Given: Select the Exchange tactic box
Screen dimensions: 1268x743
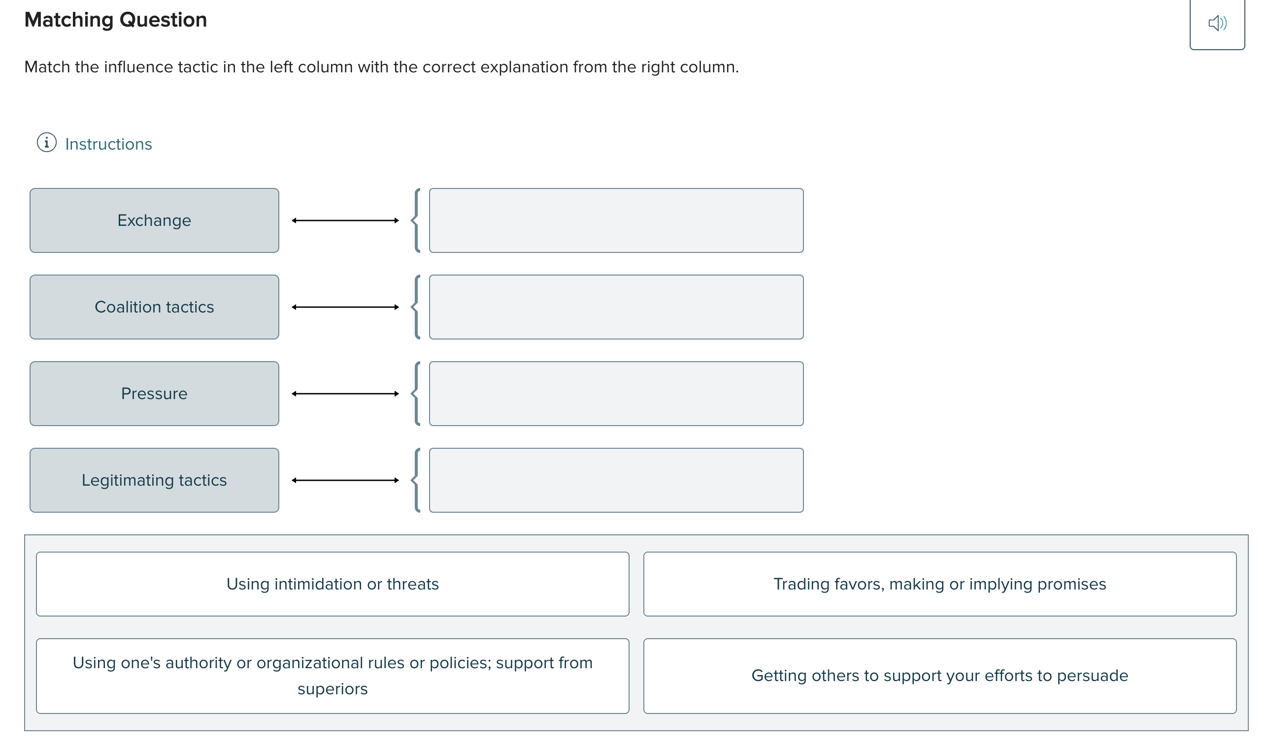Looking at the screenshot, I should coord(154,220).
